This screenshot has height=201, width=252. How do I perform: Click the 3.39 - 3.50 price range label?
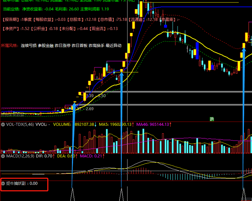[x=96, y=96]
